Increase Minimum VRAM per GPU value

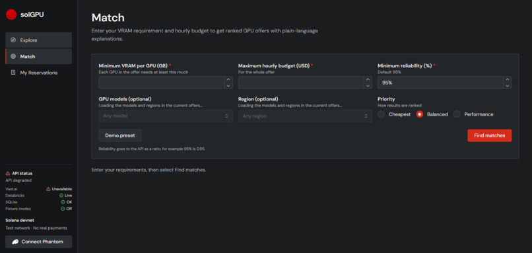point(228,79)
